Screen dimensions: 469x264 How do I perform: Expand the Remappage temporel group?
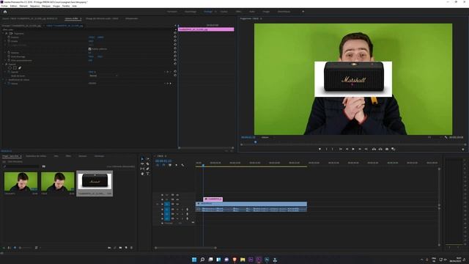tap(3, 80)
